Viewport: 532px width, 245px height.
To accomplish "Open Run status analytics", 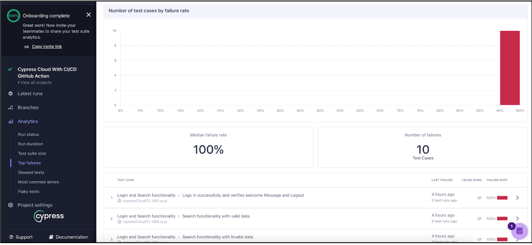I will 28,135.
